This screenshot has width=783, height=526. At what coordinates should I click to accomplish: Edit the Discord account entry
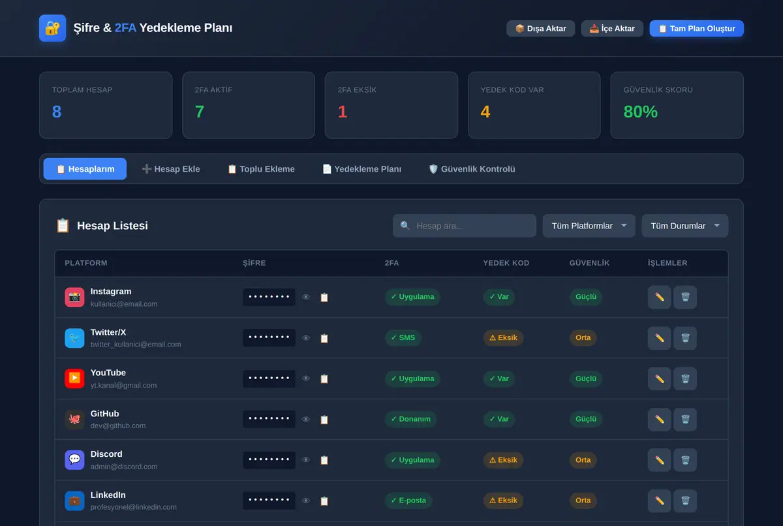(659, 460)
